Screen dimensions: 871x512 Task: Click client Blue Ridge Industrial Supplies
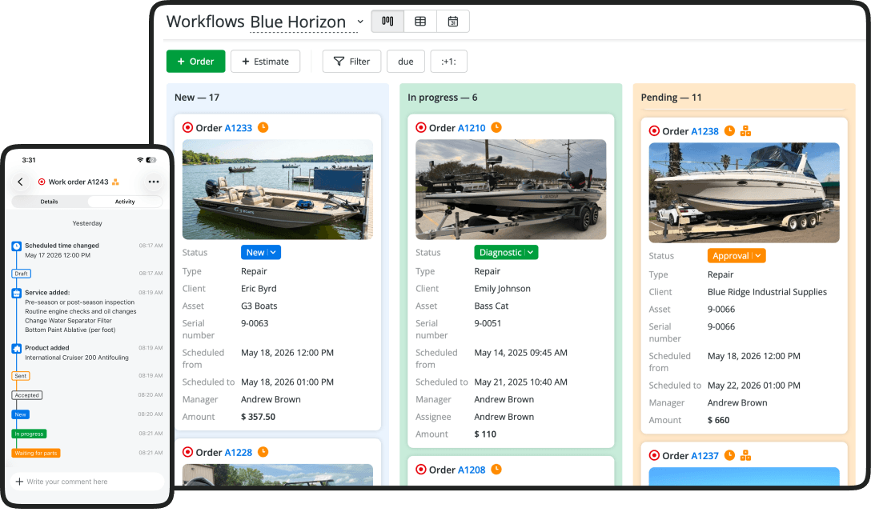(x=767, y=292)
